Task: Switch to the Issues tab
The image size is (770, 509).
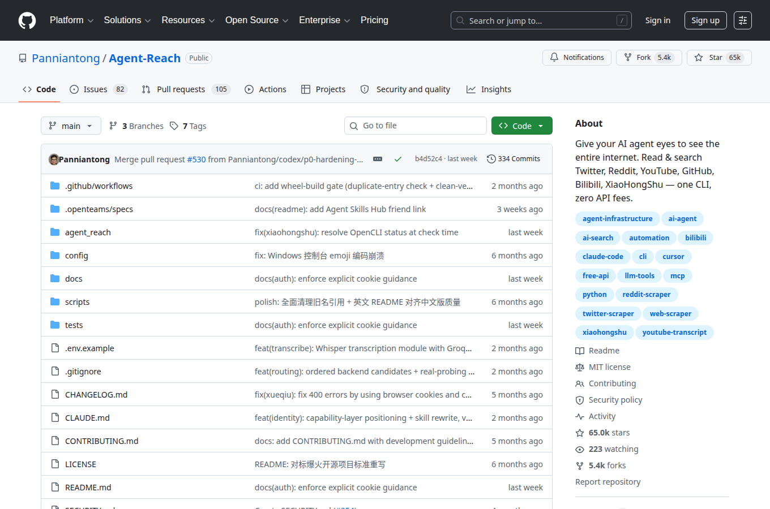Action: (99, 89)
